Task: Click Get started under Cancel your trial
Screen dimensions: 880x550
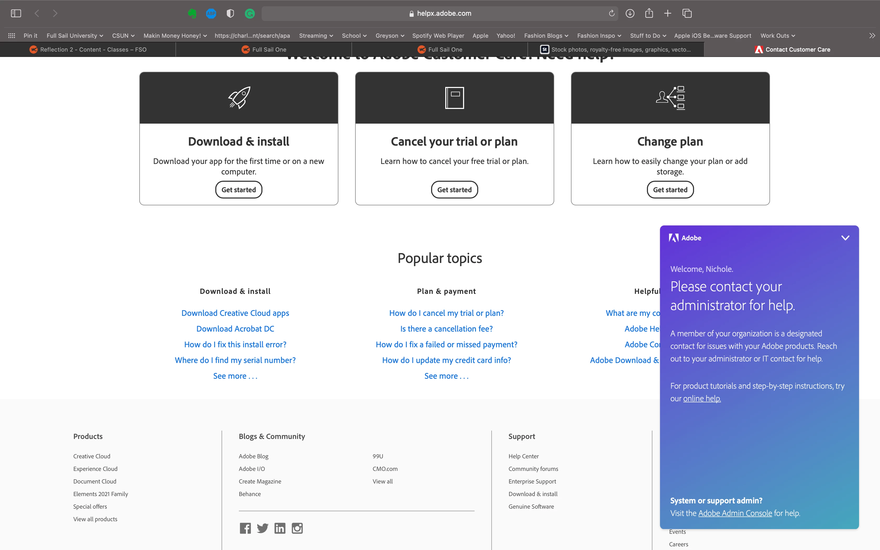Action: (x=454, y=190)
